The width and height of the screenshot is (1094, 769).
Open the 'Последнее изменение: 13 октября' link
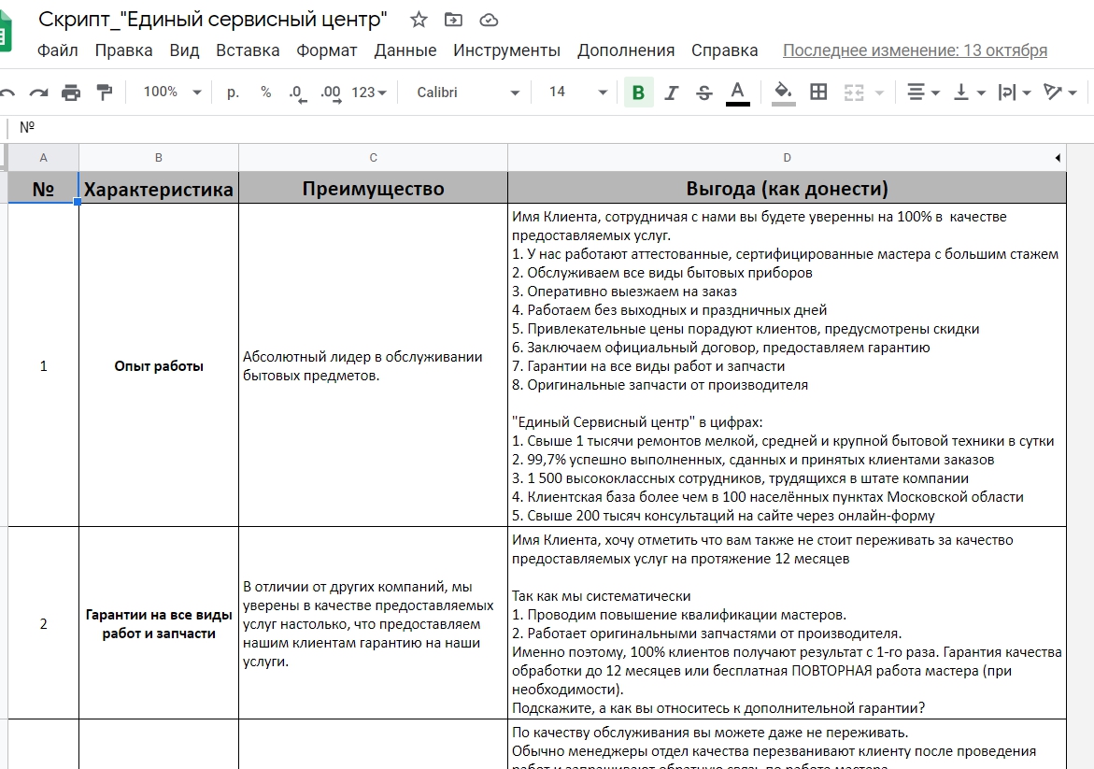[915, 50]
